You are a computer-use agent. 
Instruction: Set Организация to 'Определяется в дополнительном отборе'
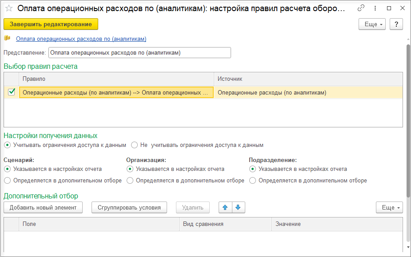coord(130,181)
